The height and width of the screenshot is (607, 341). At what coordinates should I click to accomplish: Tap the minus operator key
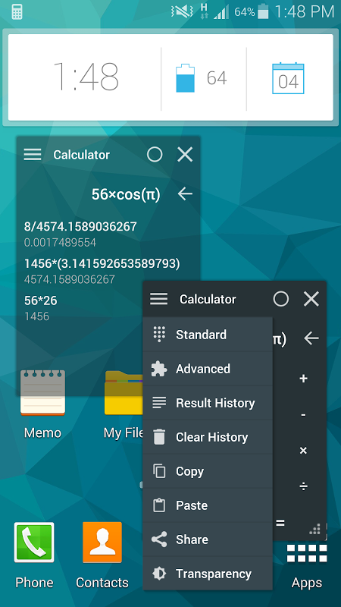tap(304, 414)
